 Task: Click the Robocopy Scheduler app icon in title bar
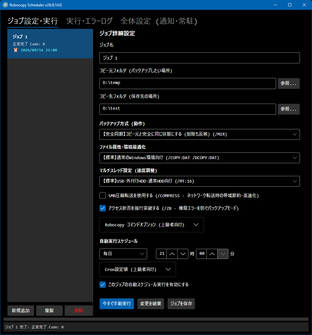point(5,5)
